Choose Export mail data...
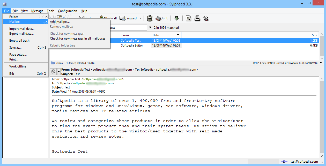 (x=26, y=34)
